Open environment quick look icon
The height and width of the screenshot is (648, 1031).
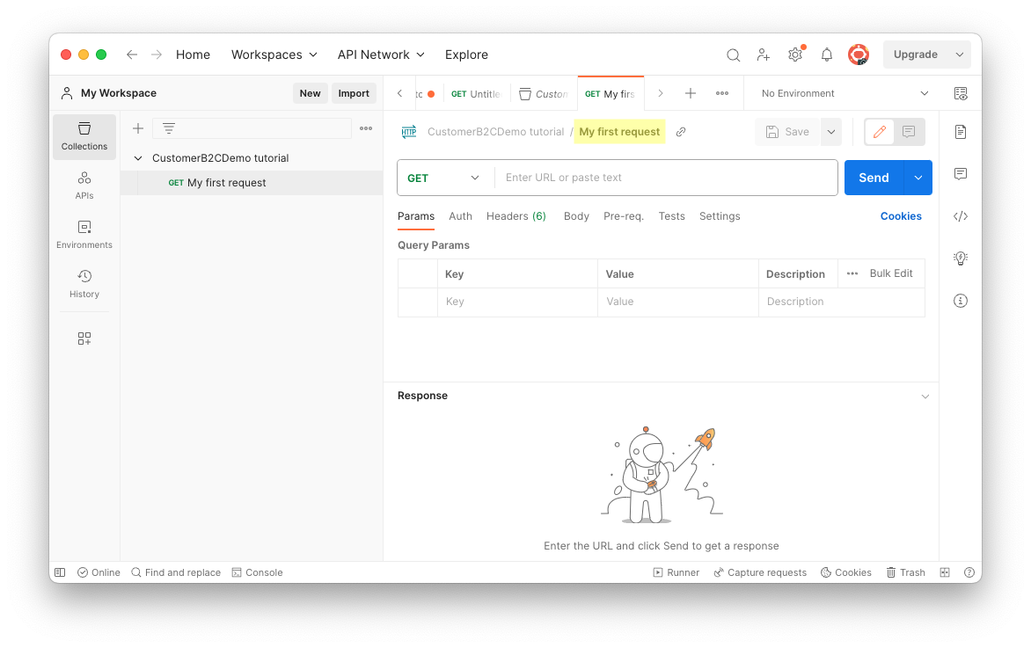(961, 94)
